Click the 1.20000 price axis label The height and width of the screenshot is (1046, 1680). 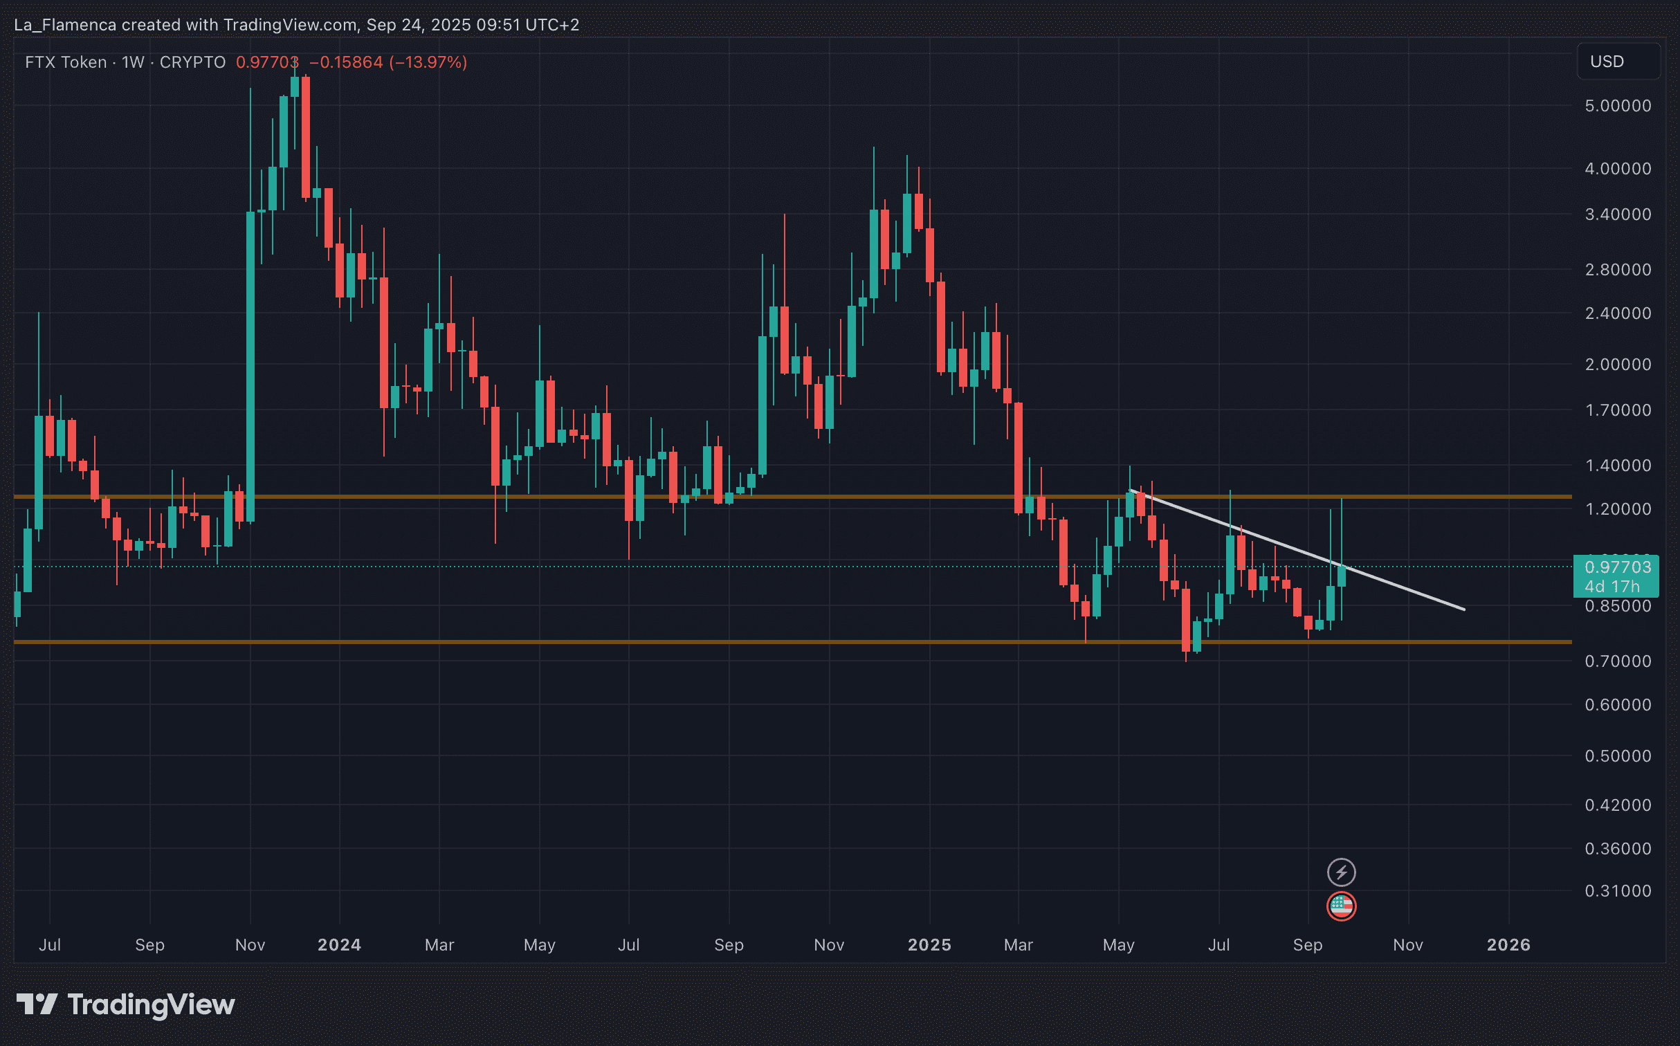1618,509
